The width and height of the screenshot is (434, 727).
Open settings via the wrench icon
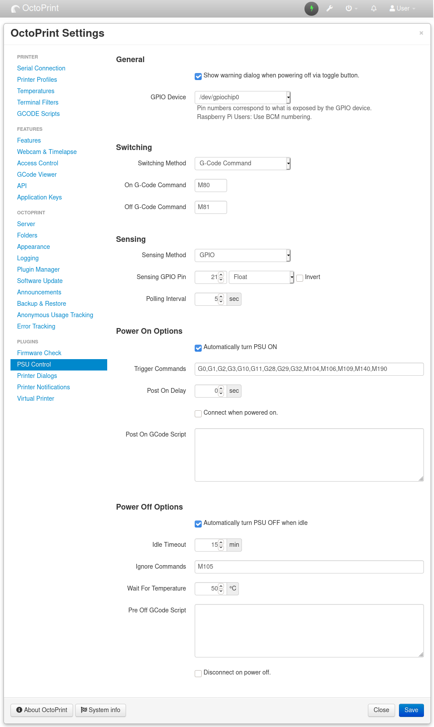(330, 8)
